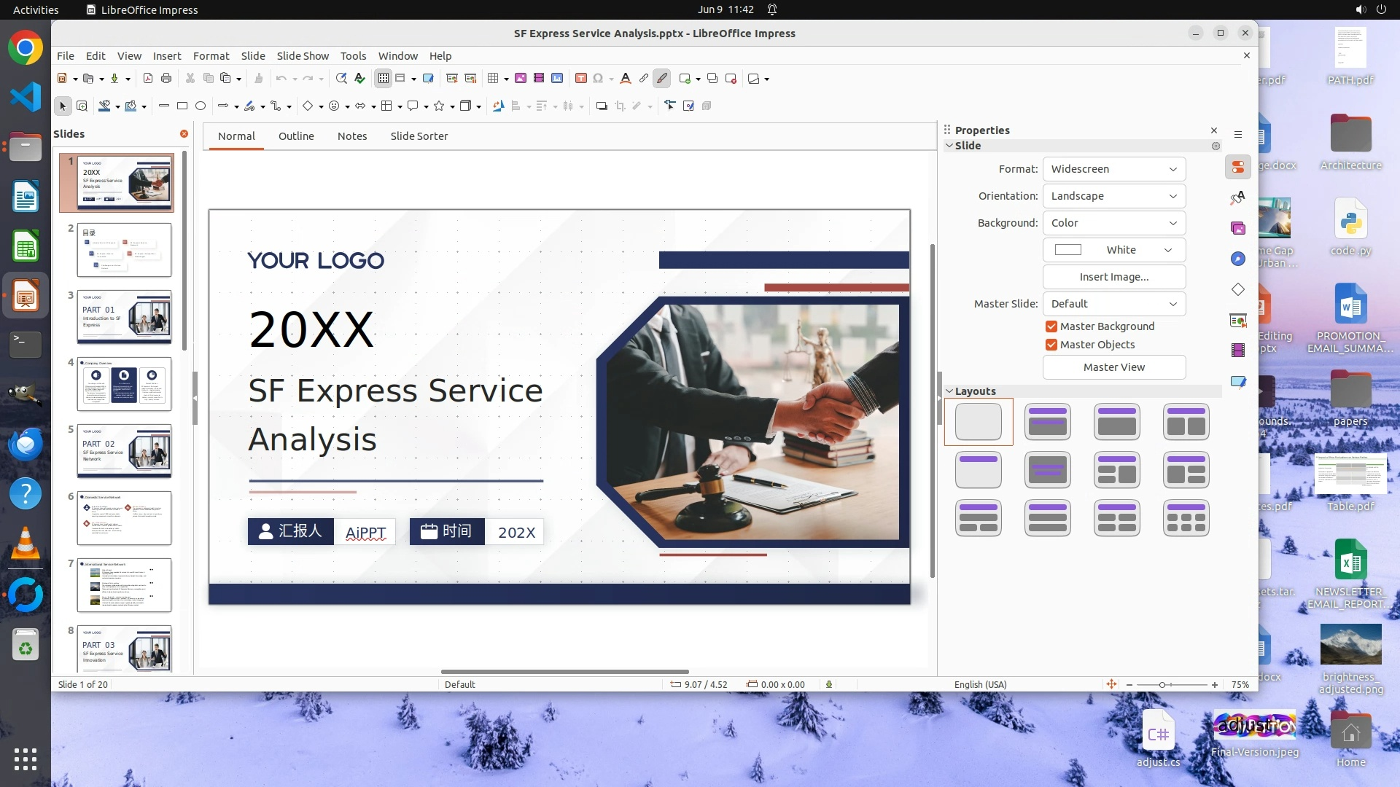
Task: Insert a chart using toolbar icon
Action: pos(558,79)
